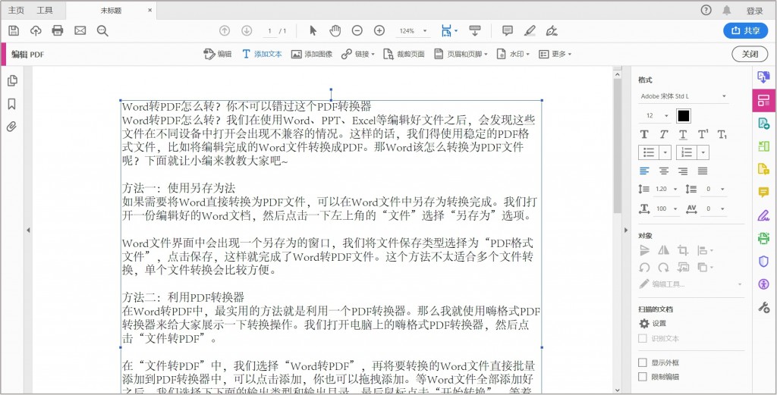Open the yellow comment tool in sidebar
This screenshot has width=777, height=395.
point(764,193)
